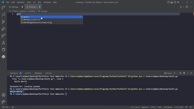Click mjmou in the breadcrumb path
The image size is (194, 109).
click(23, 11)
